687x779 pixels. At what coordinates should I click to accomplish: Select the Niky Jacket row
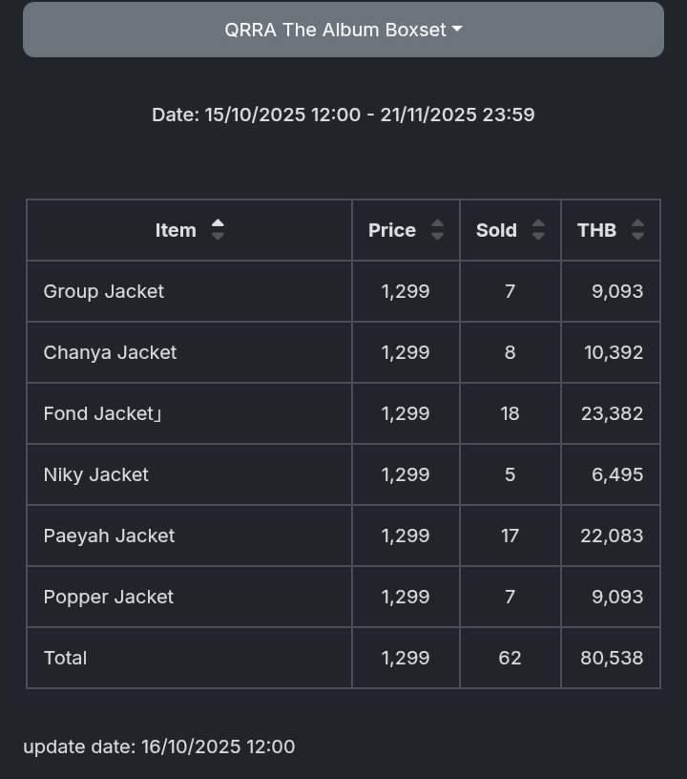(x=96, y=474)
